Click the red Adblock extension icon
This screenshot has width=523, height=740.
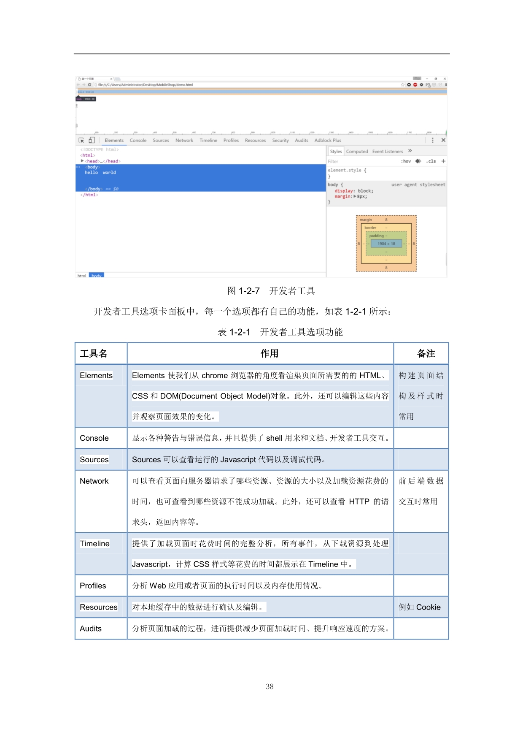click(x=415, y=85)
